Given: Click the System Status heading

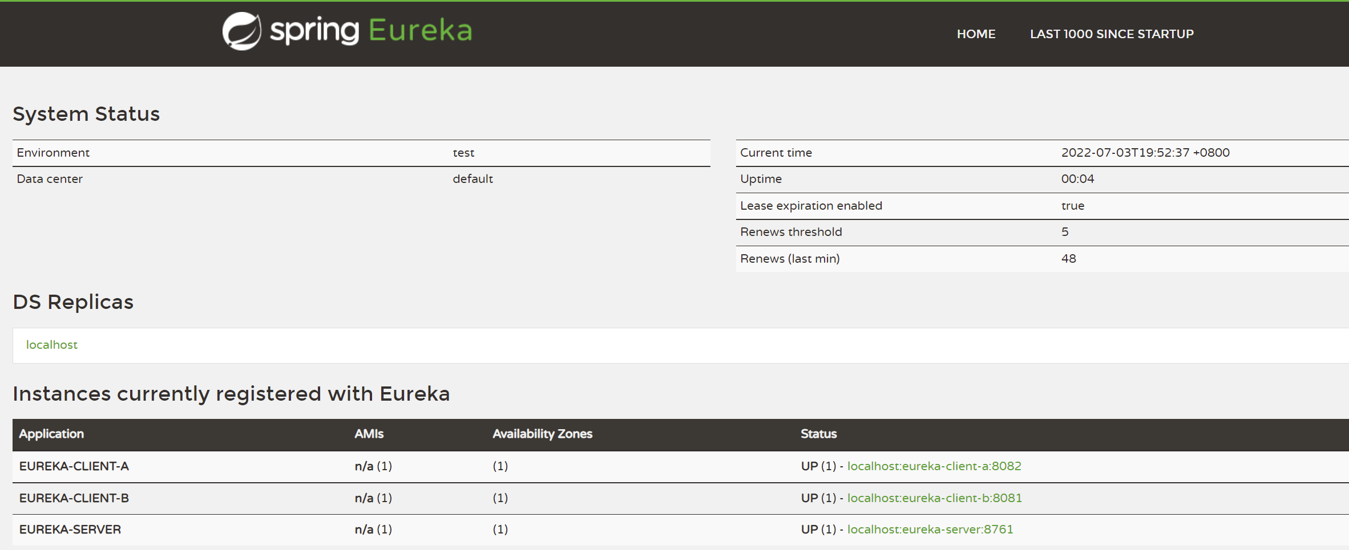Looking at the screenshot, I should (x=86, y=114).
